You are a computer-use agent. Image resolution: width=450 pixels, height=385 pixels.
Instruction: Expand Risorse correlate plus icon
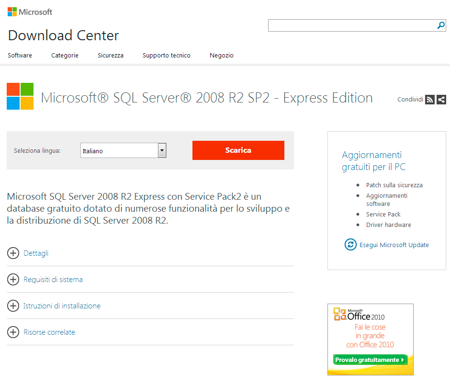pyautogui.click(x=13, y=332)
